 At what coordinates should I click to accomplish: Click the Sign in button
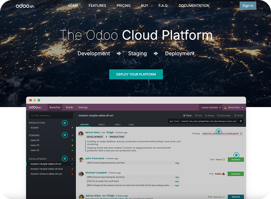click(248, 5)
